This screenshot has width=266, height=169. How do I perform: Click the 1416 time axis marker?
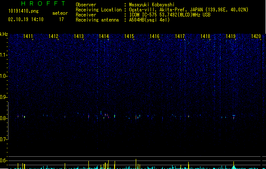(154, 36)
